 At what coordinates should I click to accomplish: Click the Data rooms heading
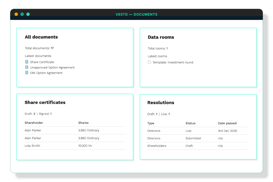point(161,37)
